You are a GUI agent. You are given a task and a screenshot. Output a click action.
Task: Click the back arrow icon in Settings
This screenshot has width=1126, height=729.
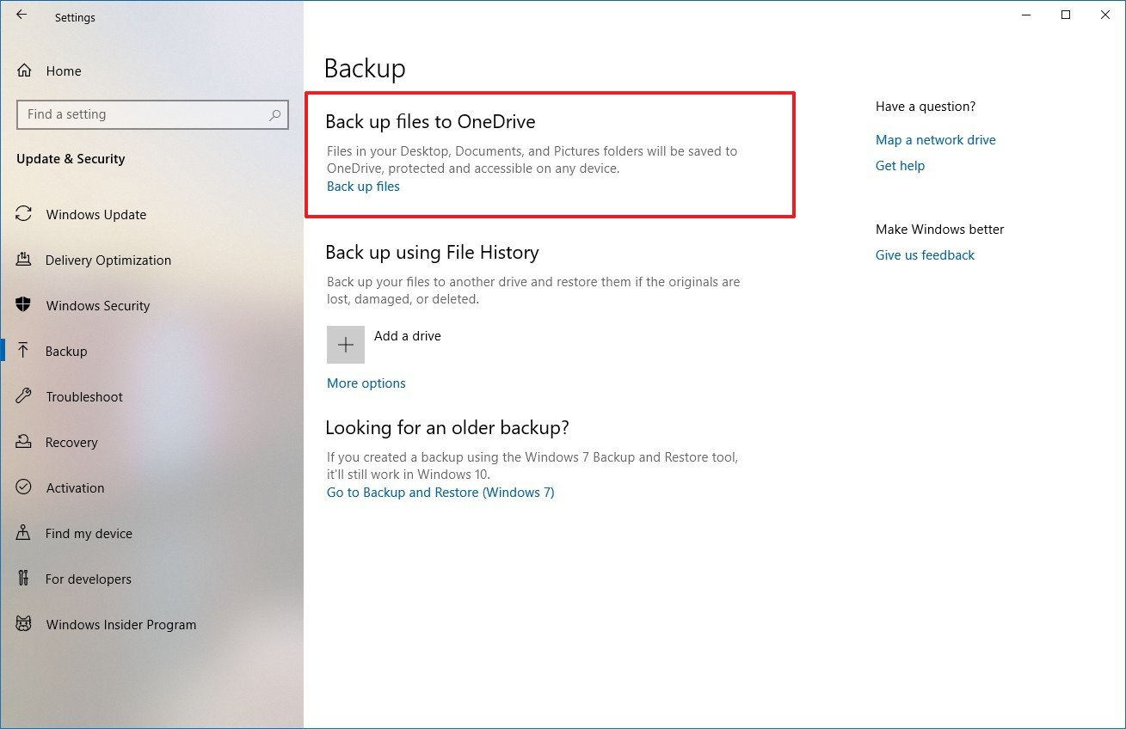[22, 15]
